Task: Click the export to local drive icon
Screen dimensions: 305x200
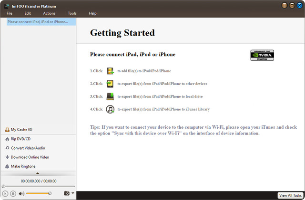Action: pyautogui.click(x=110, y=96)
